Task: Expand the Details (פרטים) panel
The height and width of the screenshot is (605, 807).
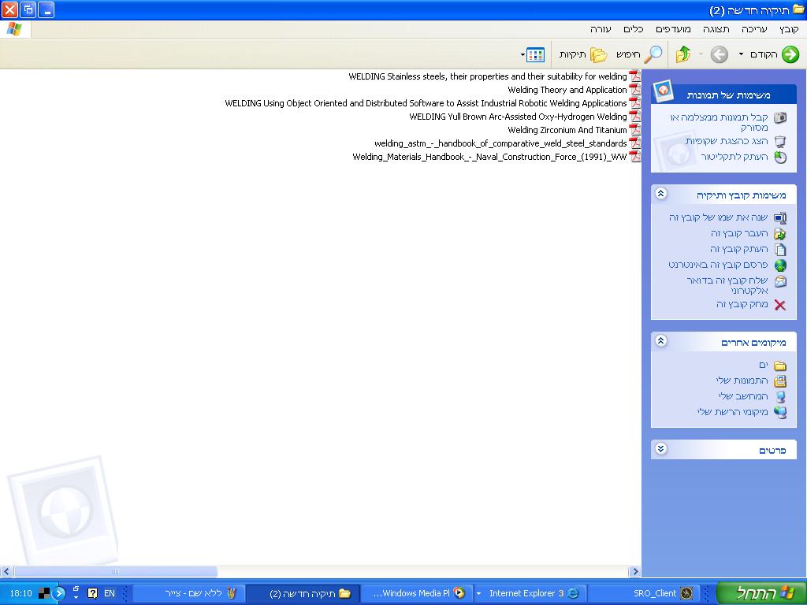Action: [x=660, y=449]
